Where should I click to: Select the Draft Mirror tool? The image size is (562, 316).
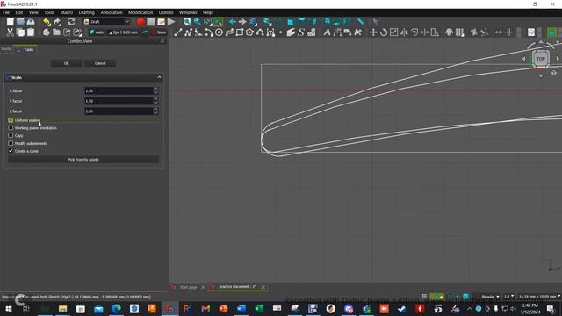(404, 32)
